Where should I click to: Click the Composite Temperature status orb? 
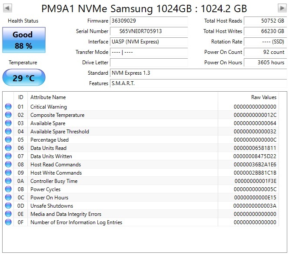point(8,115)
